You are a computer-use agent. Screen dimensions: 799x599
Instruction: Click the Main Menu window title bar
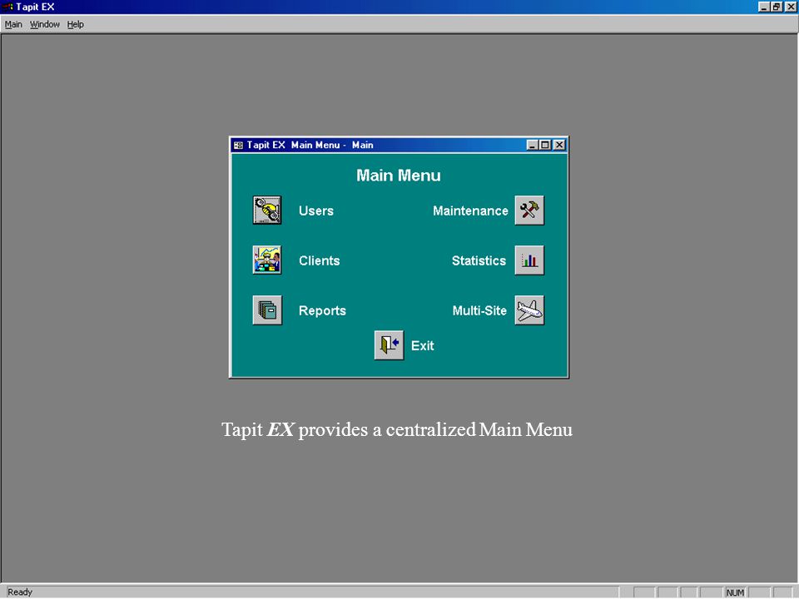click(399, 145)
